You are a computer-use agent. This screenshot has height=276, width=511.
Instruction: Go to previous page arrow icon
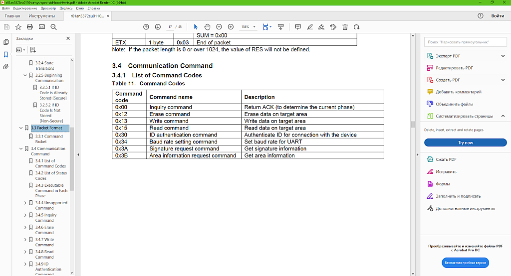[x=146, y=26]
